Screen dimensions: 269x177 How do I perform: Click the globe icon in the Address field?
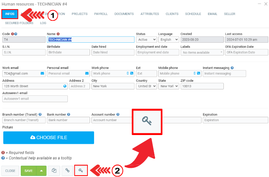click(x=65, y=86)
